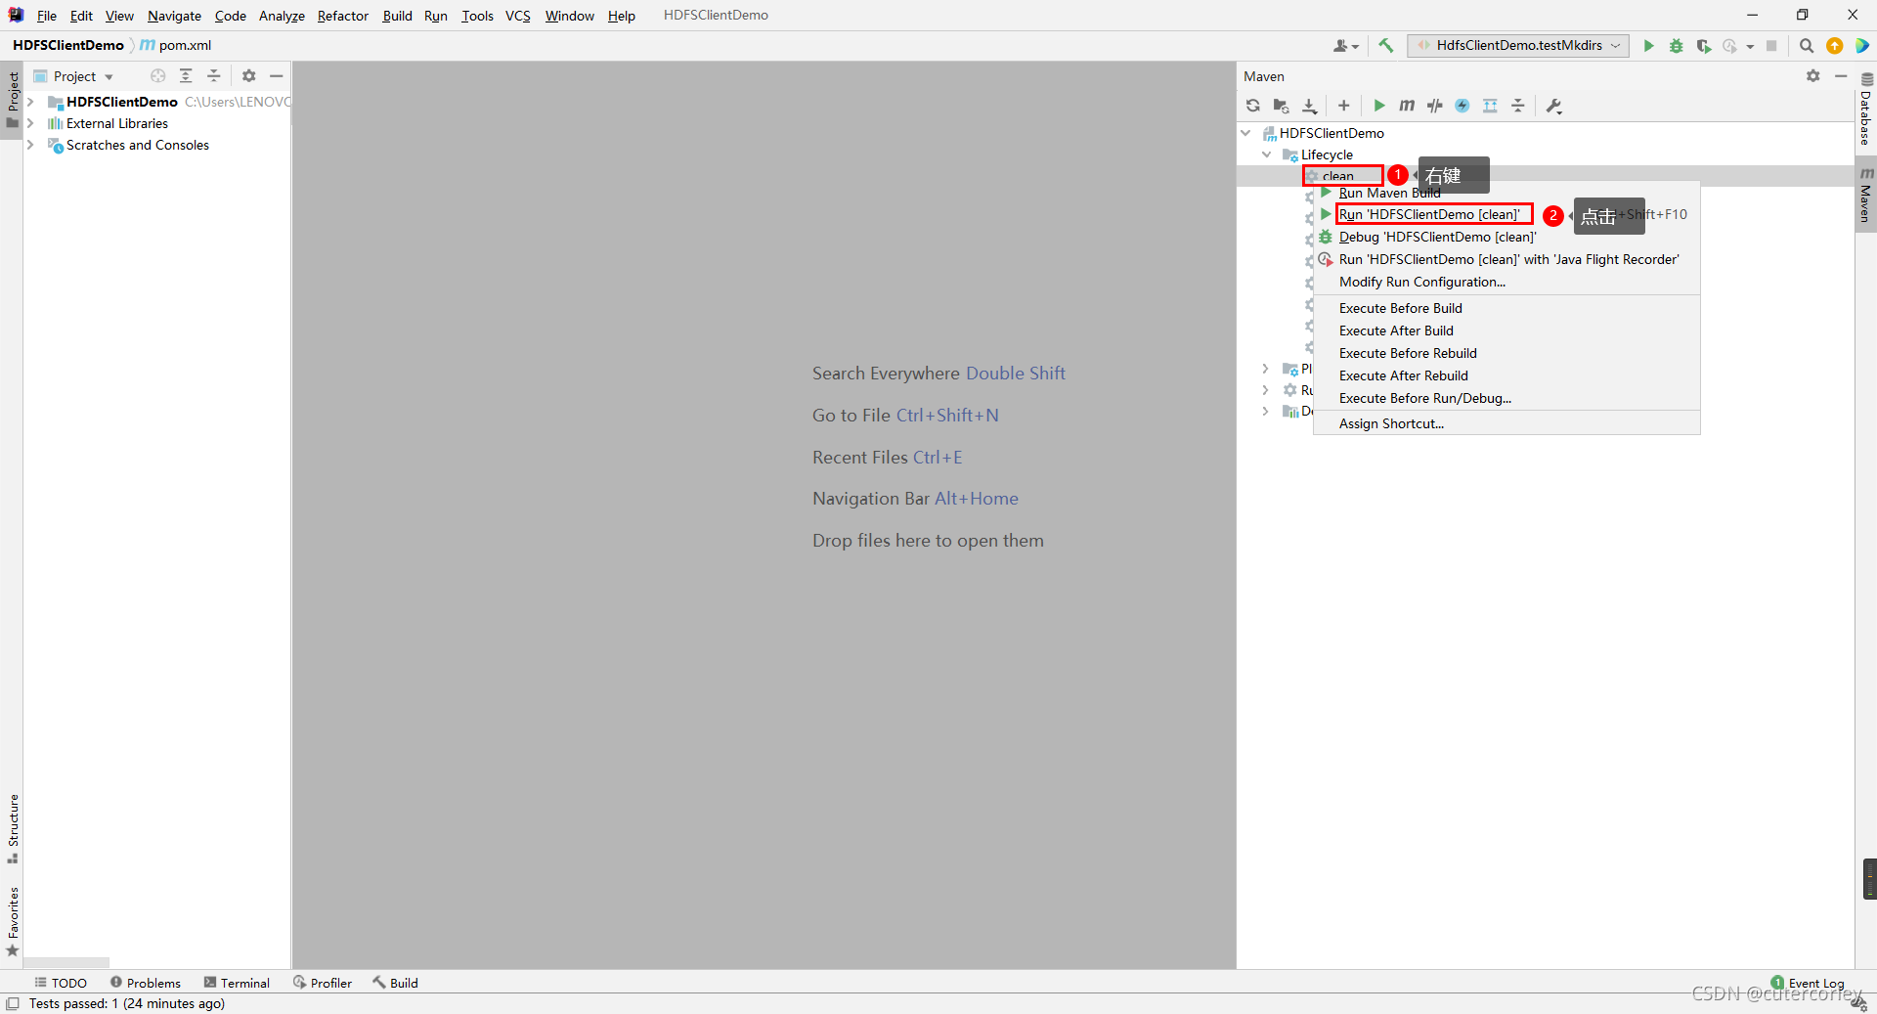Screen dimensions: 1877x1014
Task: Open the user account icon dropdown
Action: click(x=1346, y=45)
